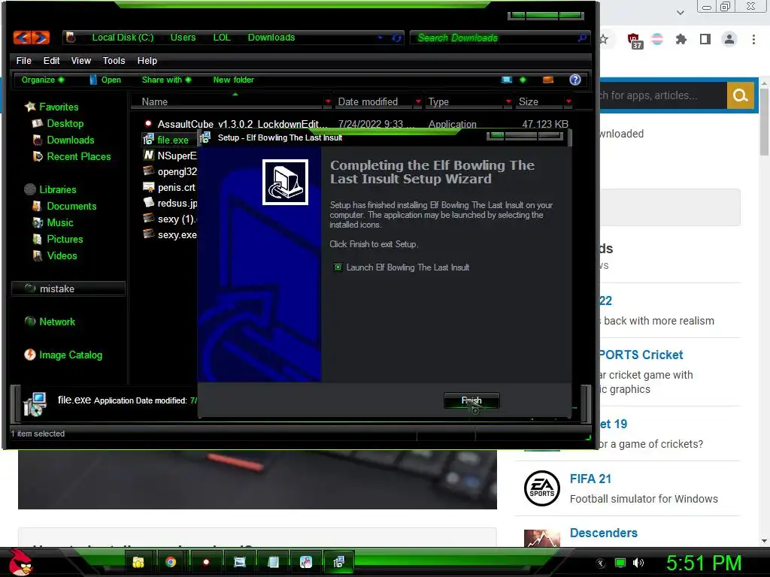The height and width of the screenshot is (577, 770).
Task: Open the FIFA 21 link
Action: point(590,479)
